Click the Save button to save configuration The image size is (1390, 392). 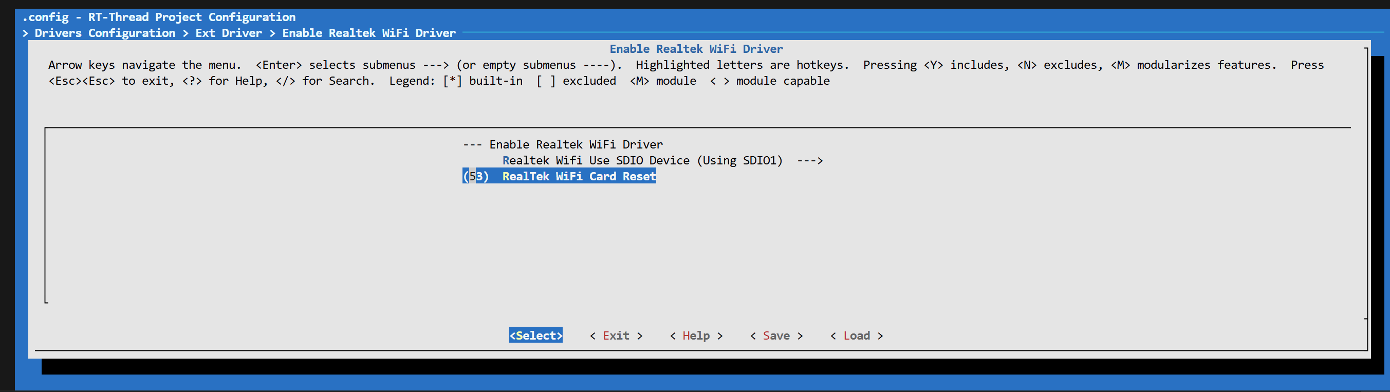pyautogui.click(x=776, y=335)
